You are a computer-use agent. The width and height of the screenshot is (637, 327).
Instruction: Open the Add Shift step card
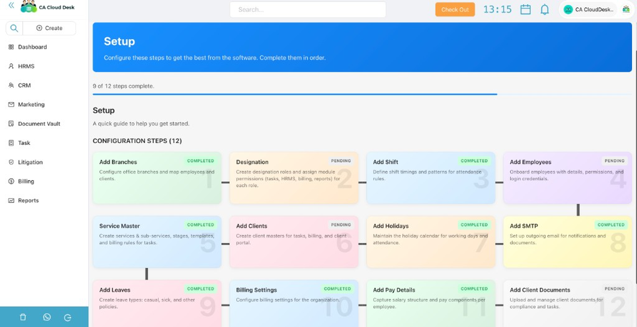coord(431,178)
